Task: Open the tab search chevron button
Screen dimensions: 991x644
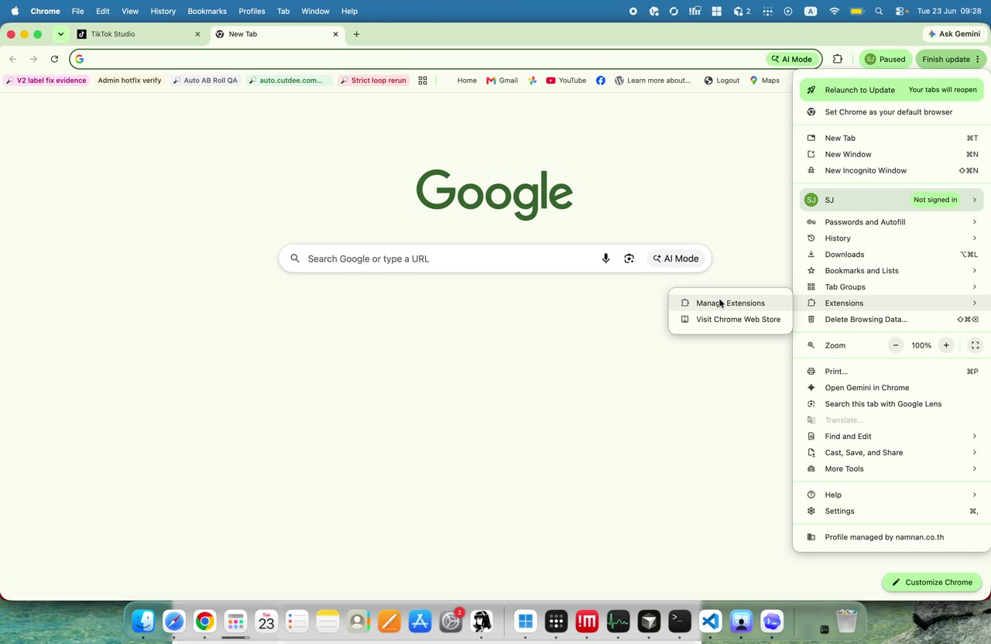Action: tap(60, 34)
